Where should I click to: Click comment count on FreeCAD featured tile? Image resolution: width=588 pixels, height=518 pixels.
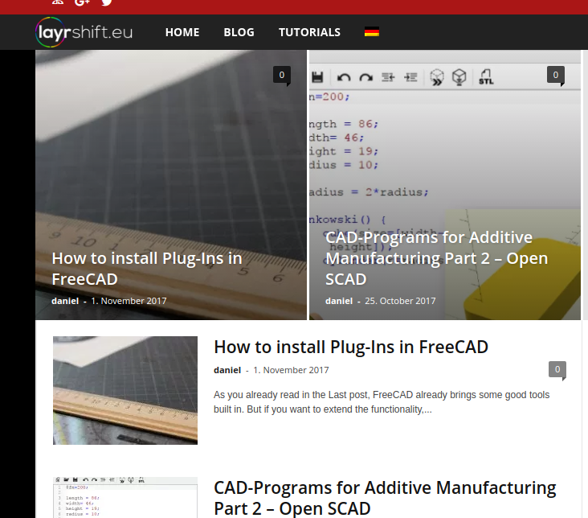click(x=281, y=75)
